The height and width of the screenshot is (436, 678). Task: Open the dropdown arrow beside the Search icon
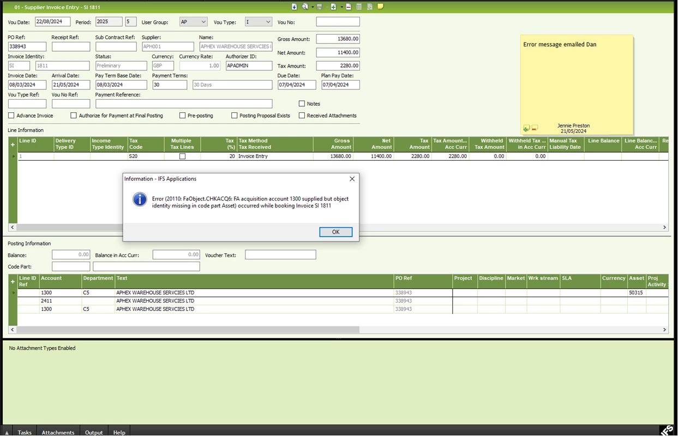[x=313, y=7]
